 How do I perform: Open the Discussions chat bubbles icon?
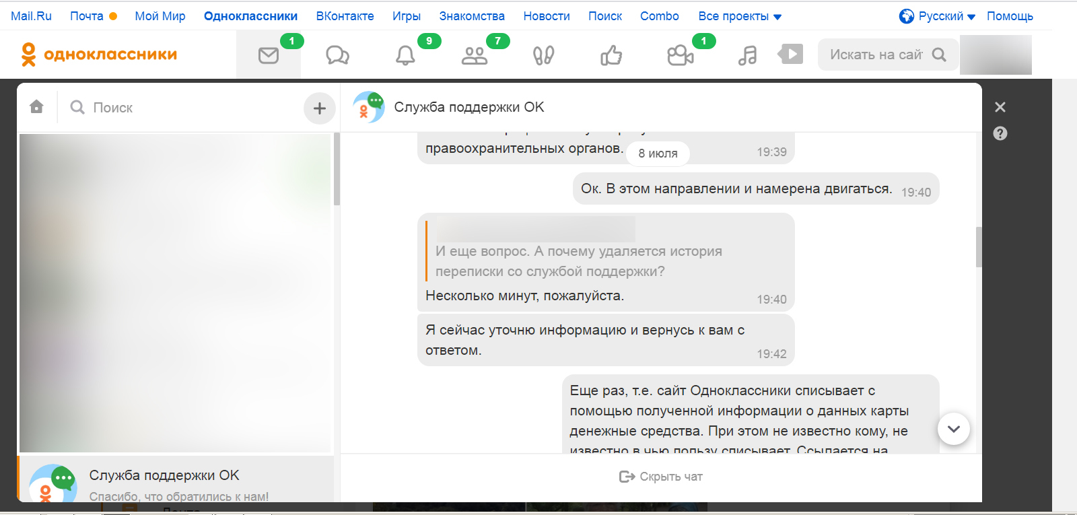pyautogui.click(x=337, y=55)
